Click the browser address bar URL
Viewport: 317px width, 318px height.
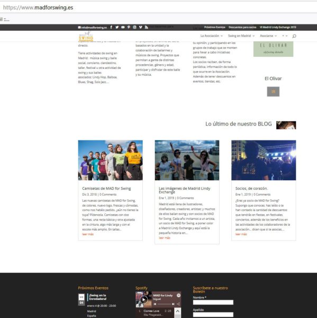click(38, 7)
